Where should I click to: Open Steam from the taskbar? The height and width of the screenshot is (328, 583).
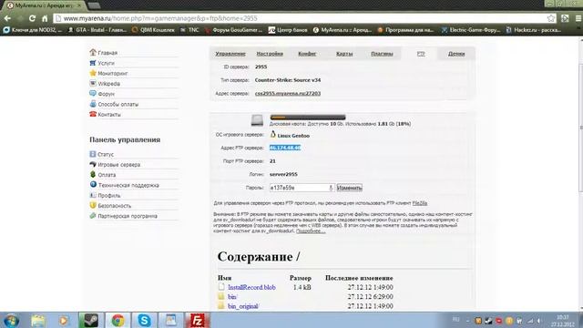(x=90, y=321)
